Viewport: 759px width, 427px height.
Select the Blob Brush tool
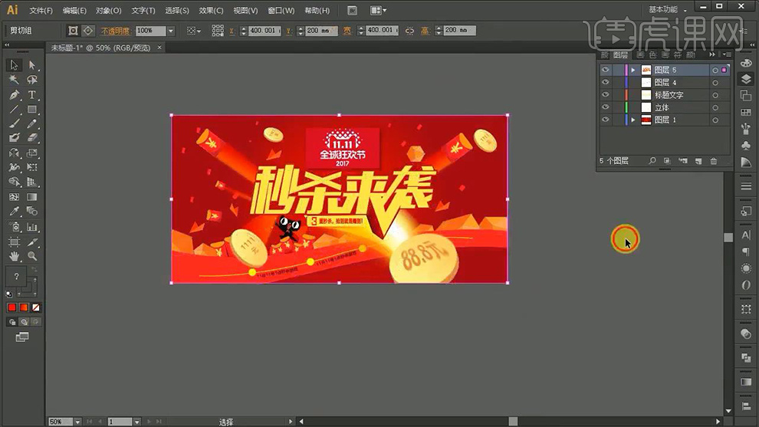tap(14, 138)
